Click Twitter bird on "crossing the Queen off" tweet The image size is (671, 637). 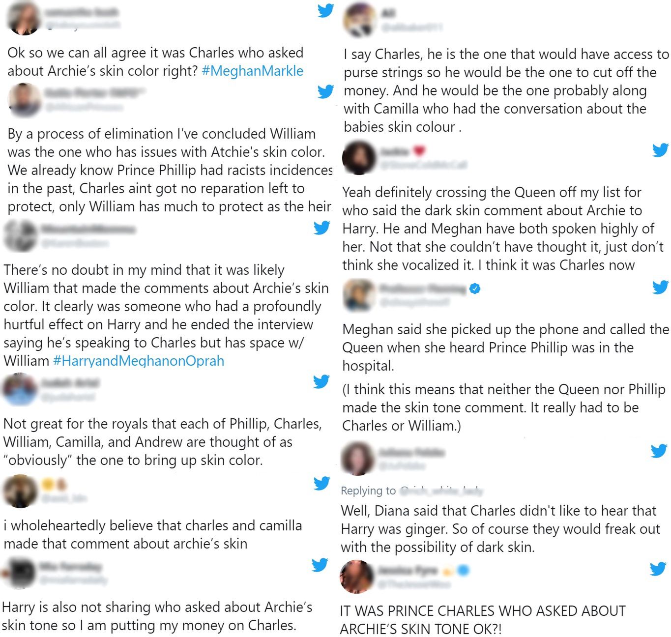click(x=660, y=150)
